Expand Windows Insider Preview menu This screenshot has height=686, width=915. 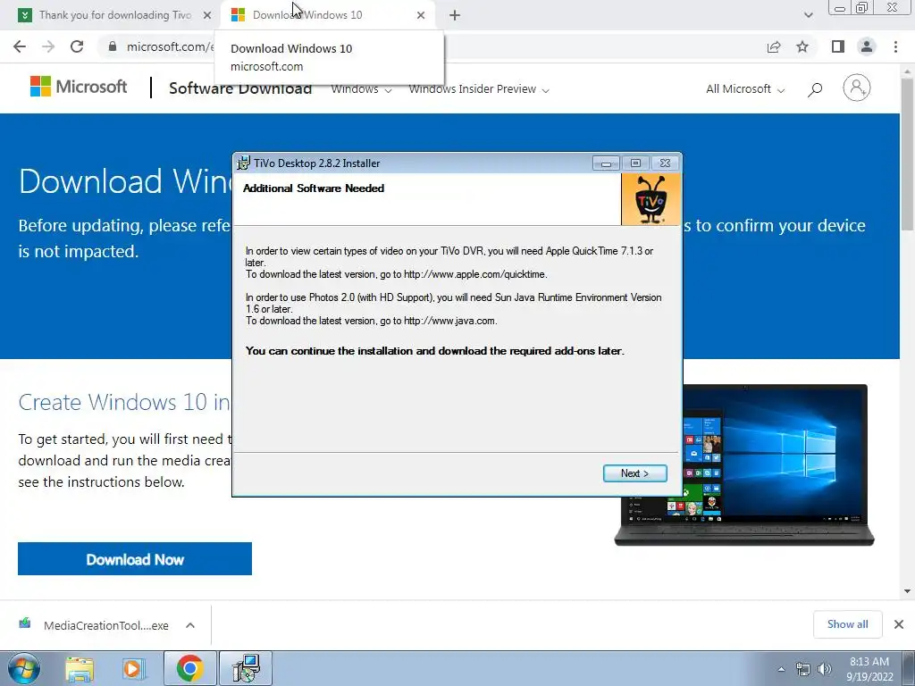pyautogui.click(x=479, y=89)
